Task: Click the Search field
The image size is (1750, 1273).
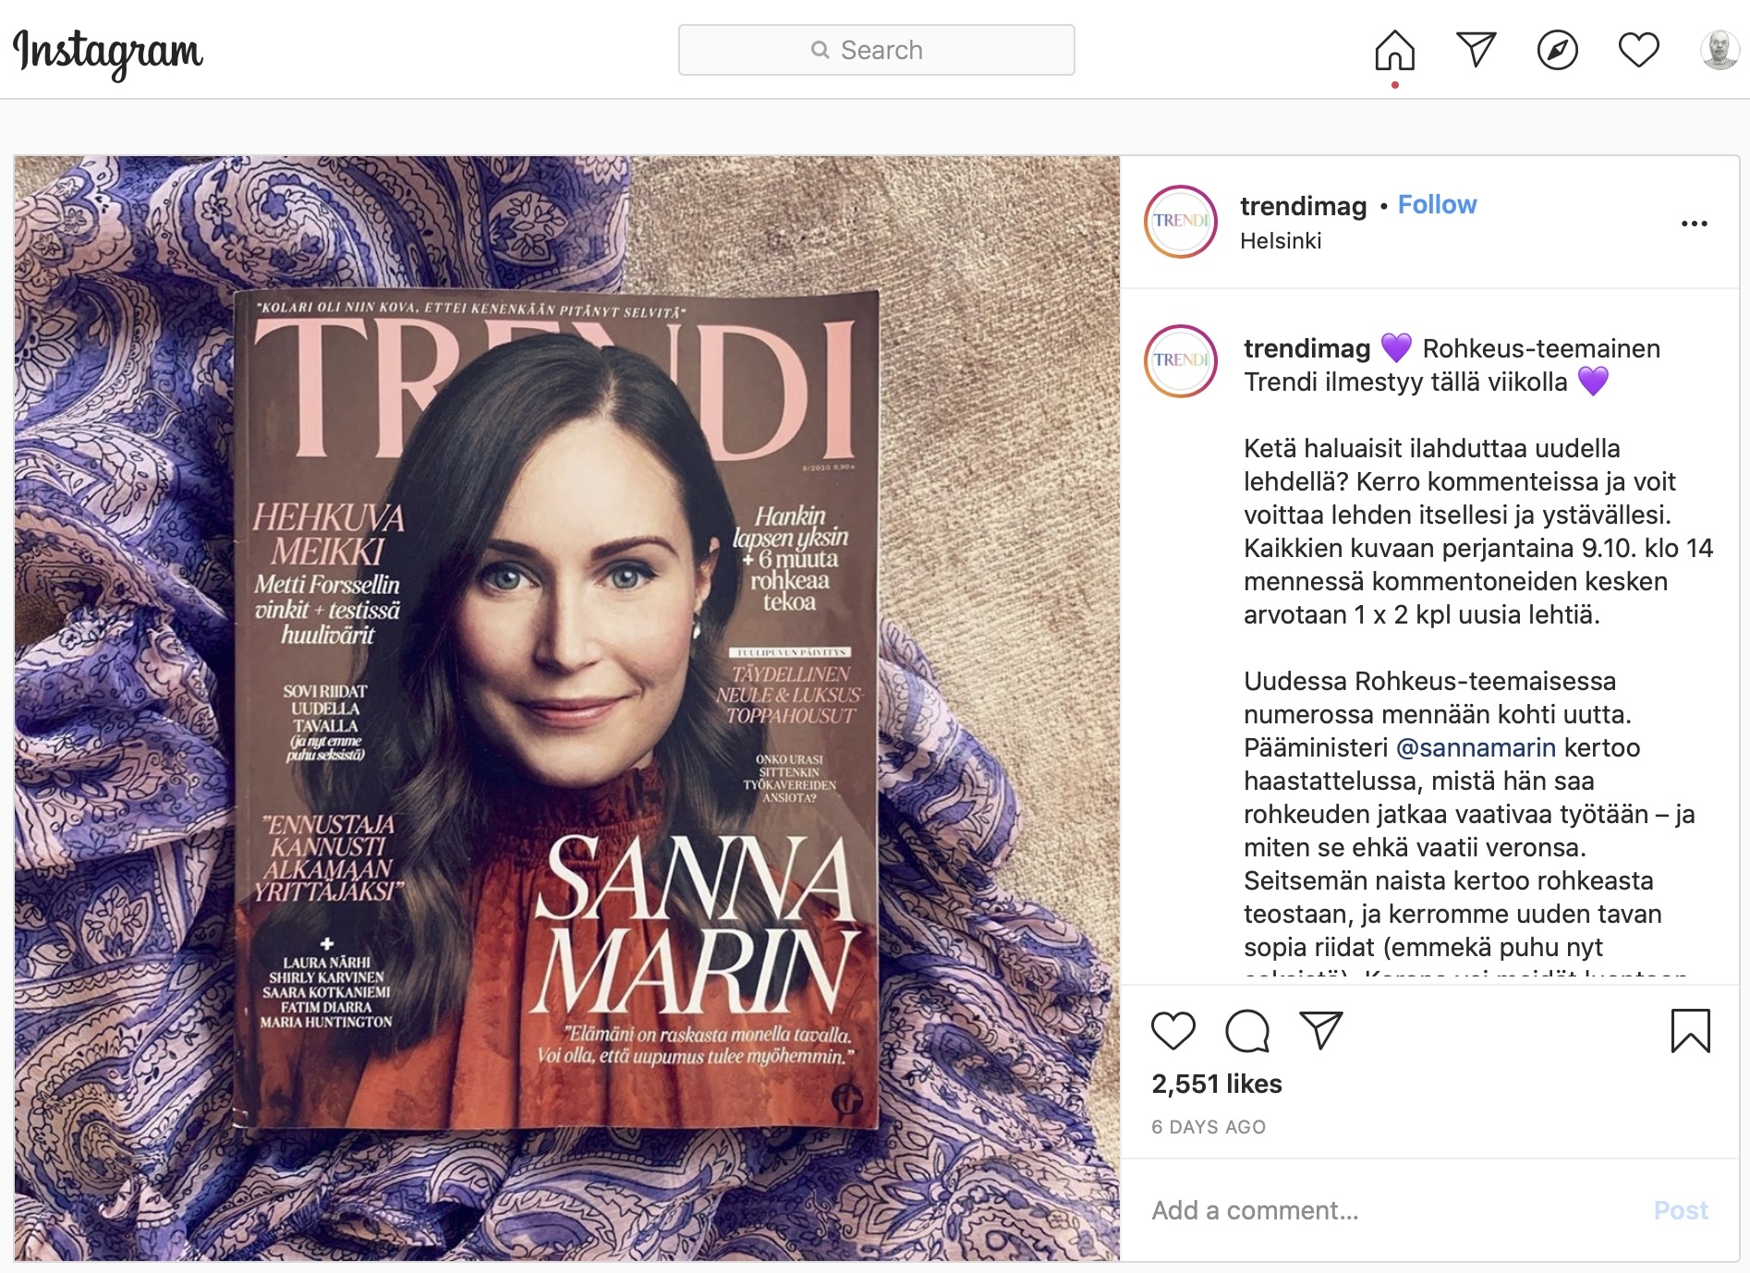Action: tap(876, 50)
